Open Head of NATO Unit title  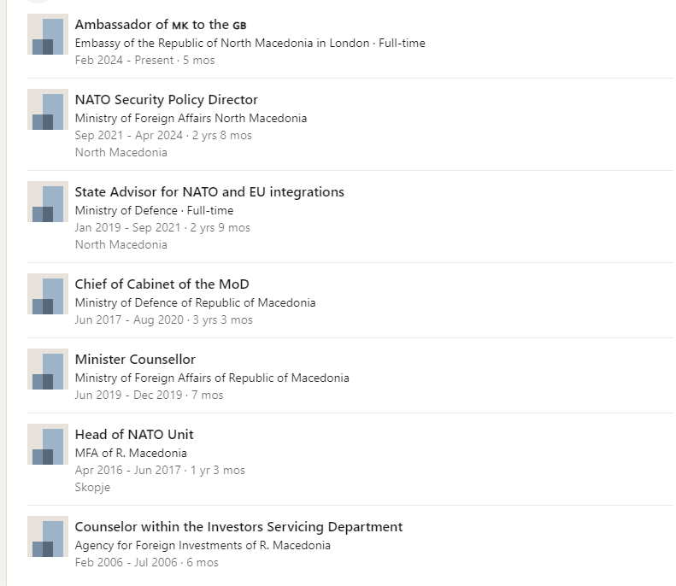pyautogui.click(x=134, y=434)
